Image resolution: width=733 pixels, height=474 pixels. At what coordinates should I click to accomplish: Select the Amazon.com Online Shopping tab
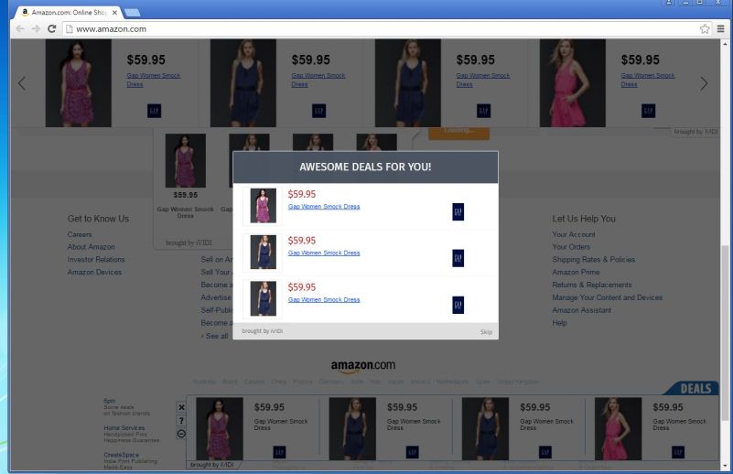click(70, 13)
